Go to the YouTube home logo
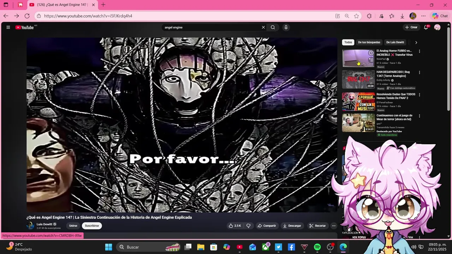This screenshot has width=452, height=254. pos(24,27)
